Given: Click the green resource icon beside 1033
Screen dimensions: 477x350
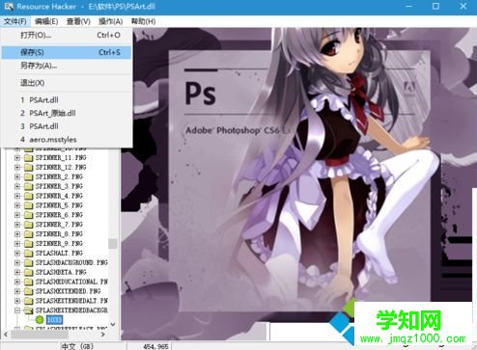Looking at the screenshot, I should coord(40,320).
